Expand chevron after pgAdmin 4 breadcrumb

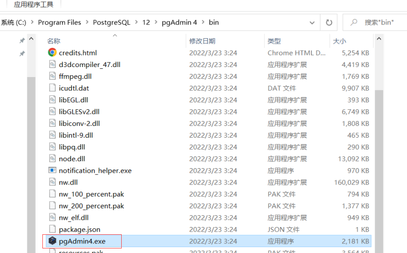coord(203,22)
